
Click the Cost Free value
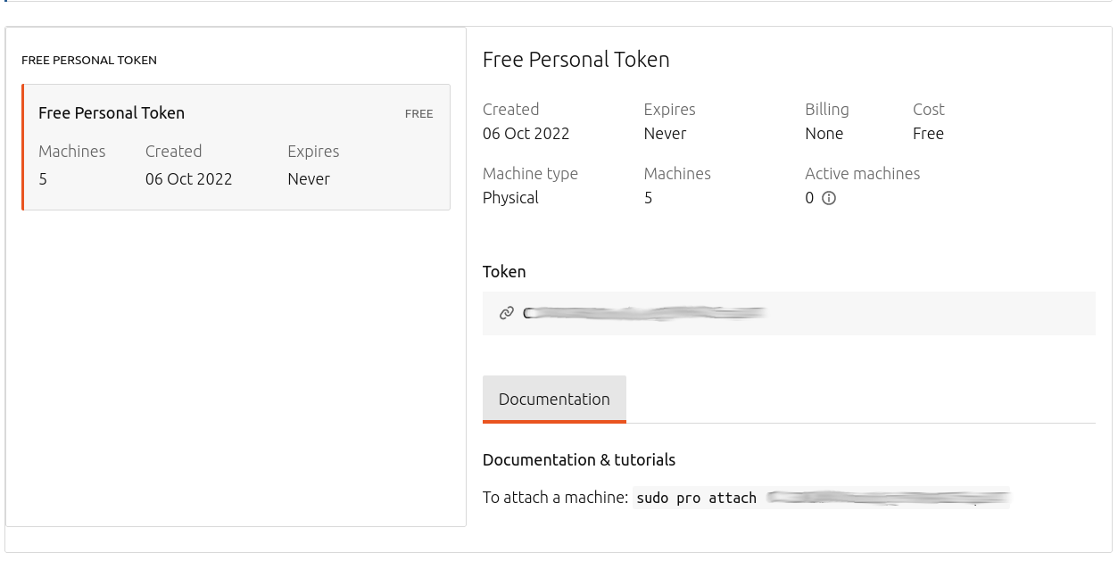coord(928,134)
